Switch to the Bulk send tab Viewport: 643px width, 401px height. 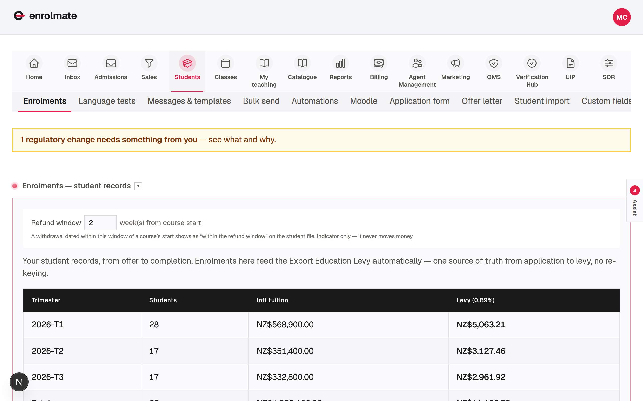[261, 101]
